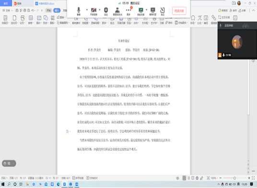This screenshot has height=188, width=257.
Task: Open the meeting security shield icon
Action: [x=106, y=11]
